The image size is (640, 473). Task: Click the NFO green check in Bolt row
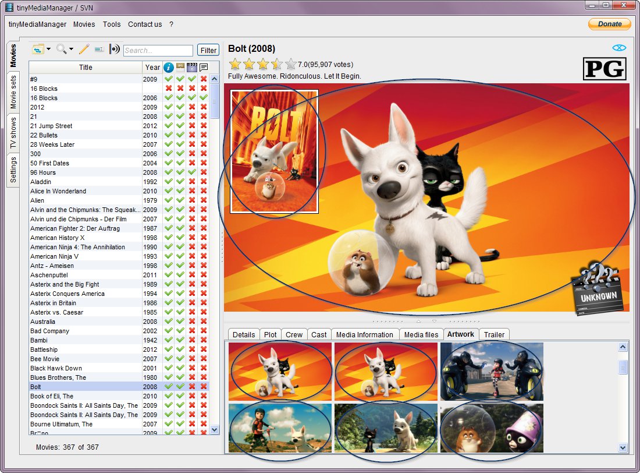click(x=169, y=386)
